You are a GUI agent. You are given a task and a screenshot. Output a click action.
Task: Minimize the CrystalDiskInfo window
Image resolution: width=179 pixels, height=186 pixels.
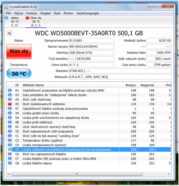(x=152, y=6)
